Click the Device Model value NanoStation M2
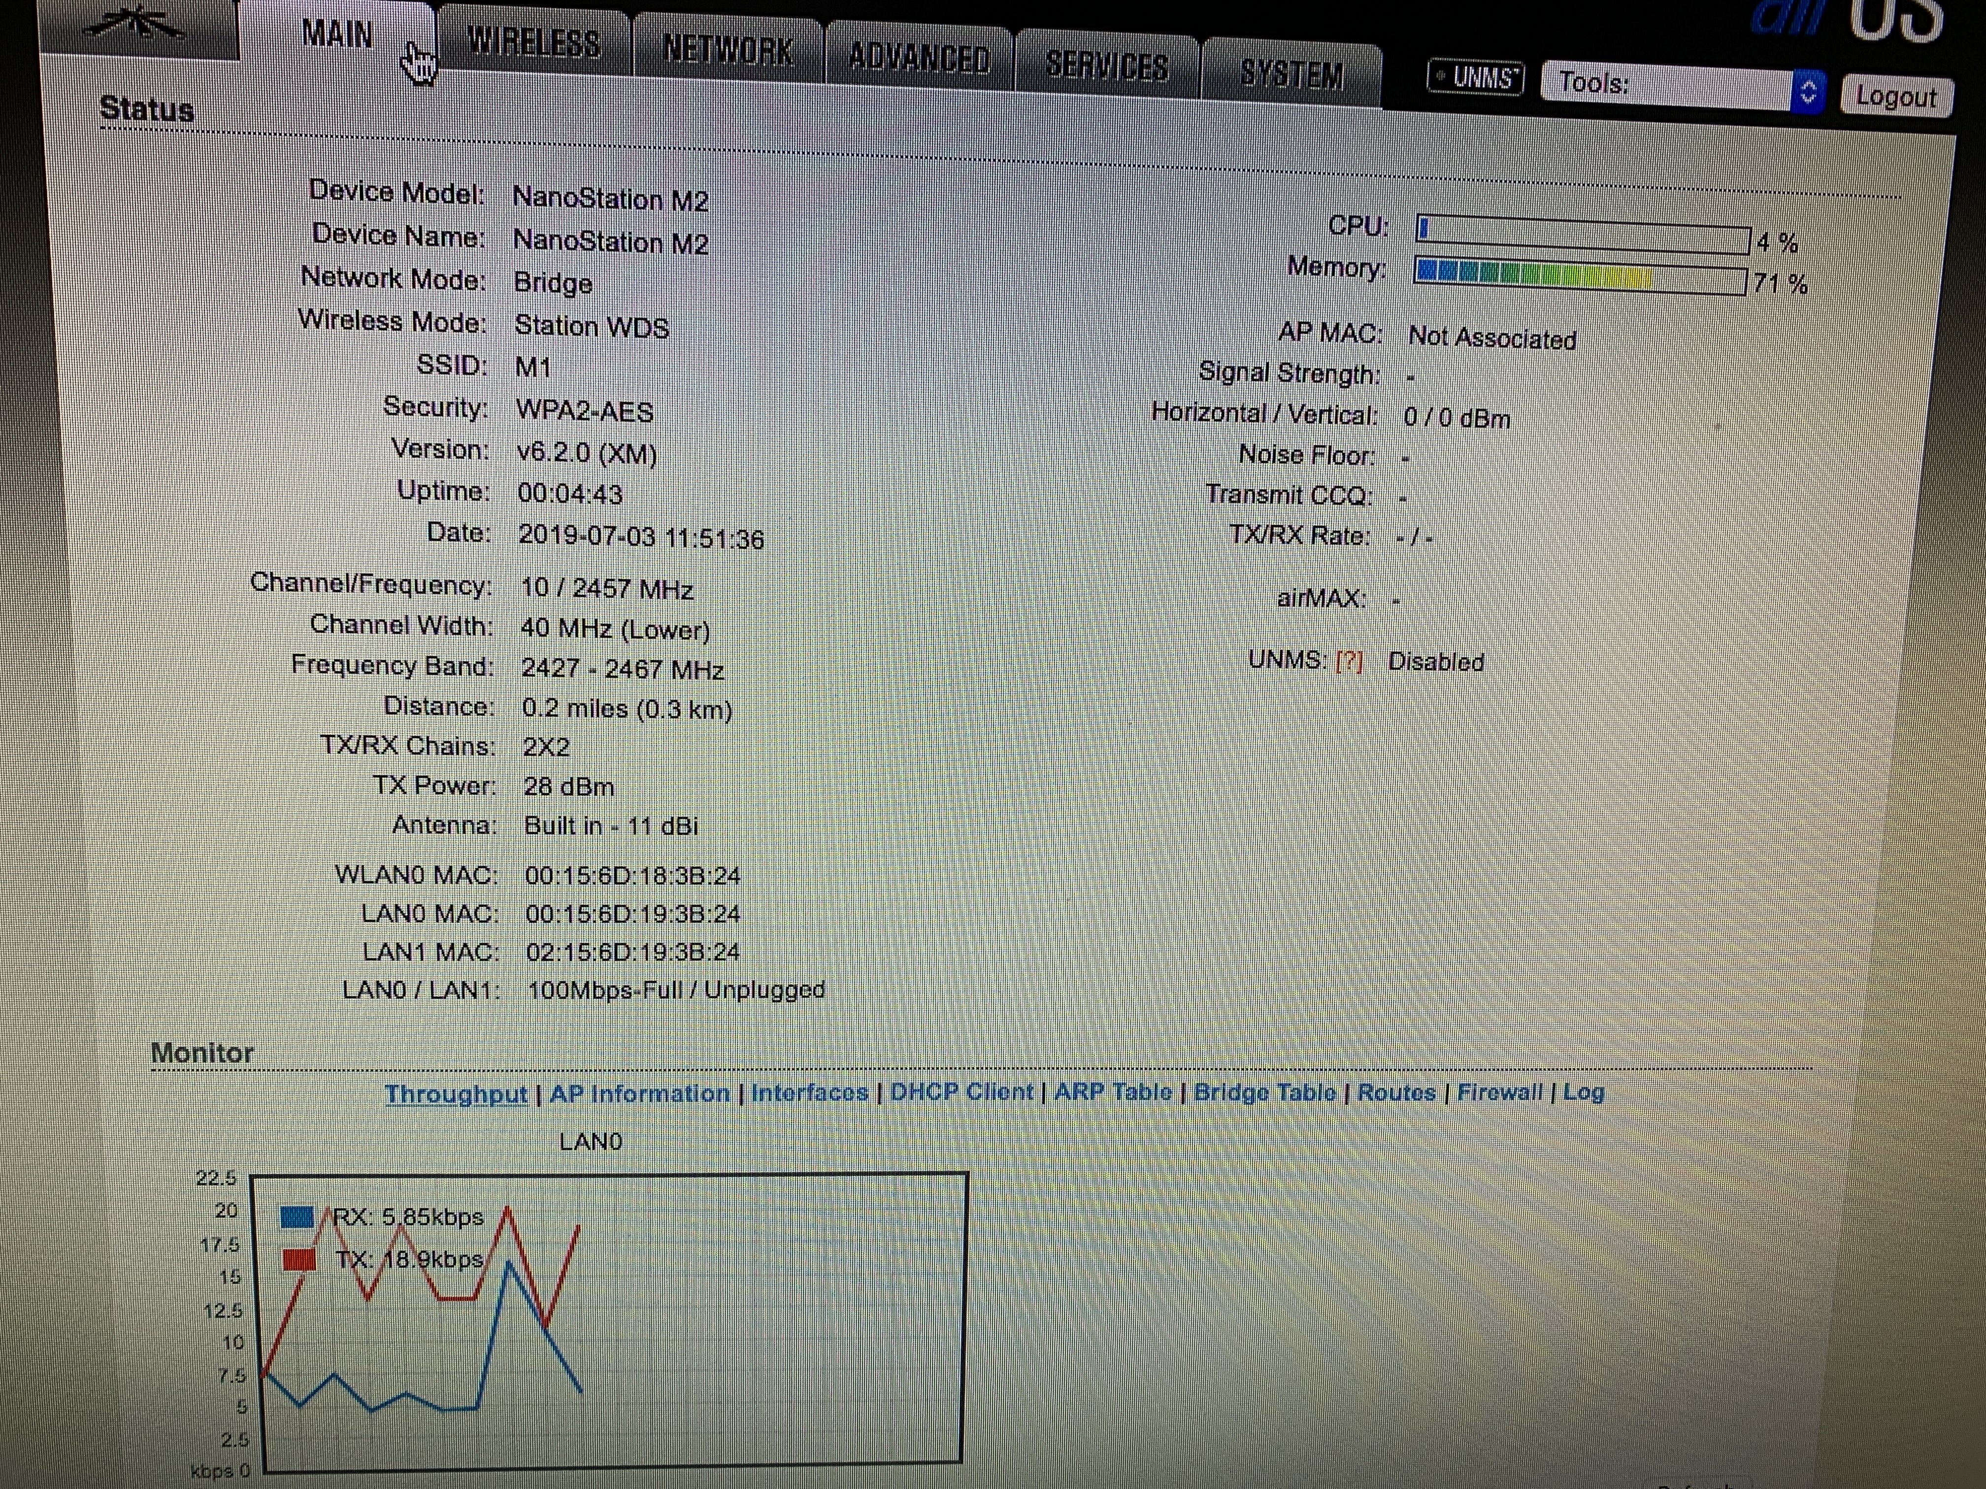This screenshot has width=1986, height=1489. [x=610, y=198]
